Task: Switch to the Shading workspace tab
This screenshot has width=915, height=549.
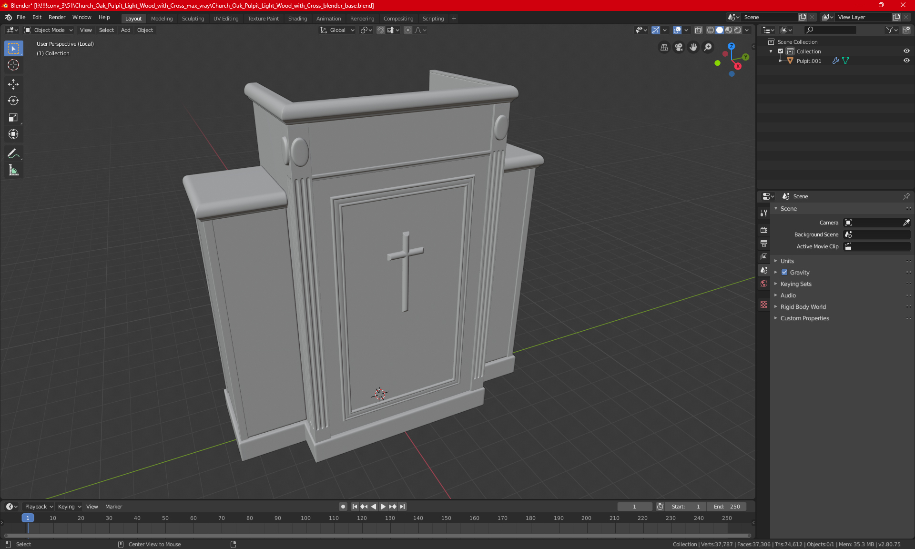Action: point(297,19)
